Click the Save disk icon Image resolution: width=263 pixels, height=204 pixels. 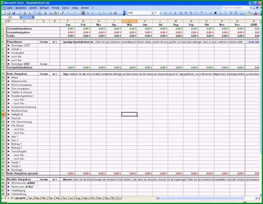pyautogui.click(x=14, y=13)
